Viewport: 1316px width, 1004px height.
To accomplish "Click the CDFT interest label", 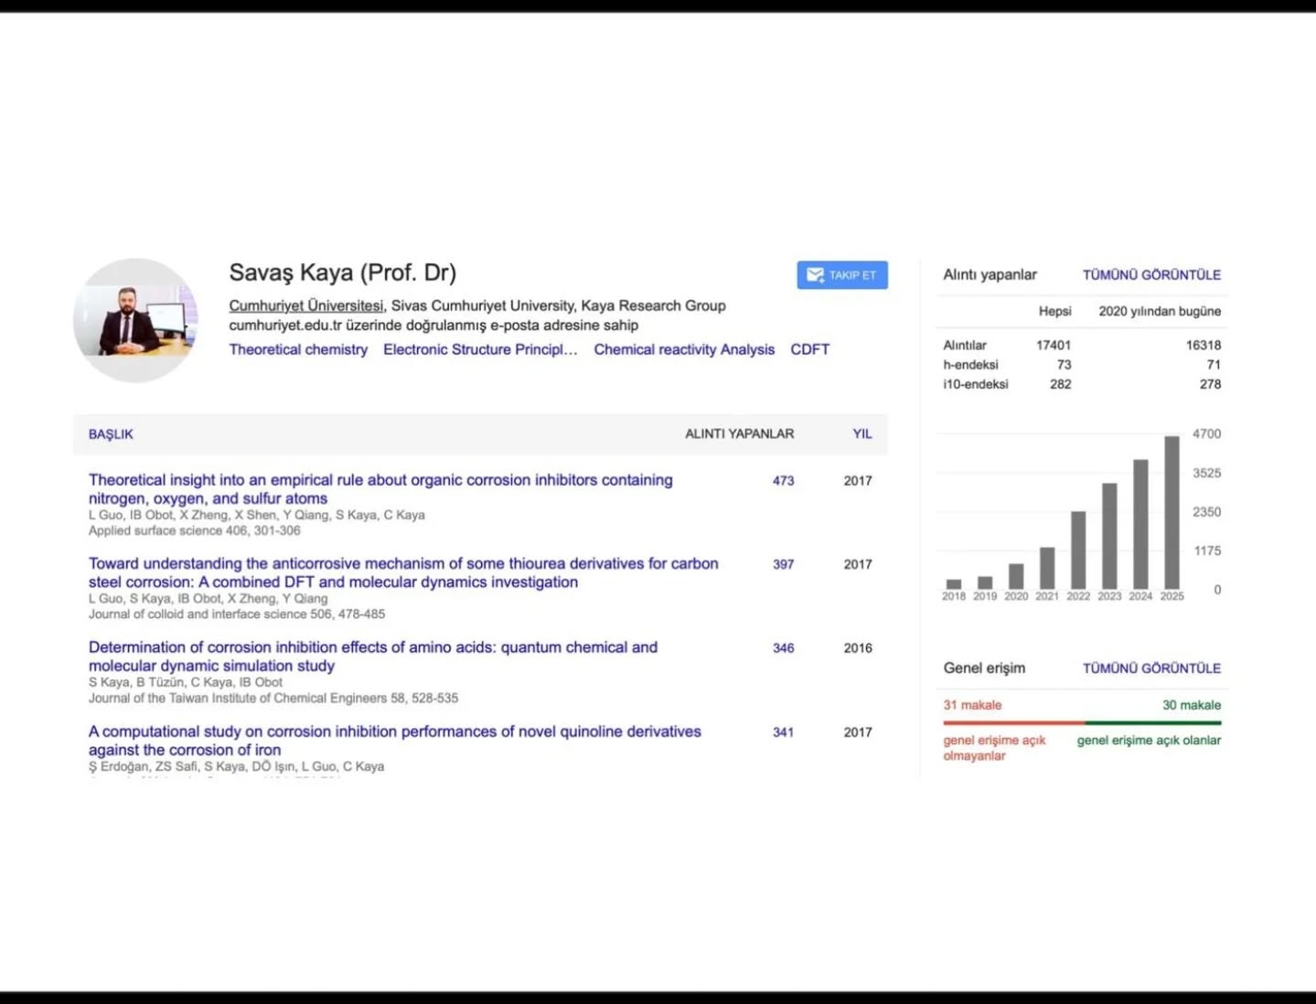I will click(x=809, y=349).
